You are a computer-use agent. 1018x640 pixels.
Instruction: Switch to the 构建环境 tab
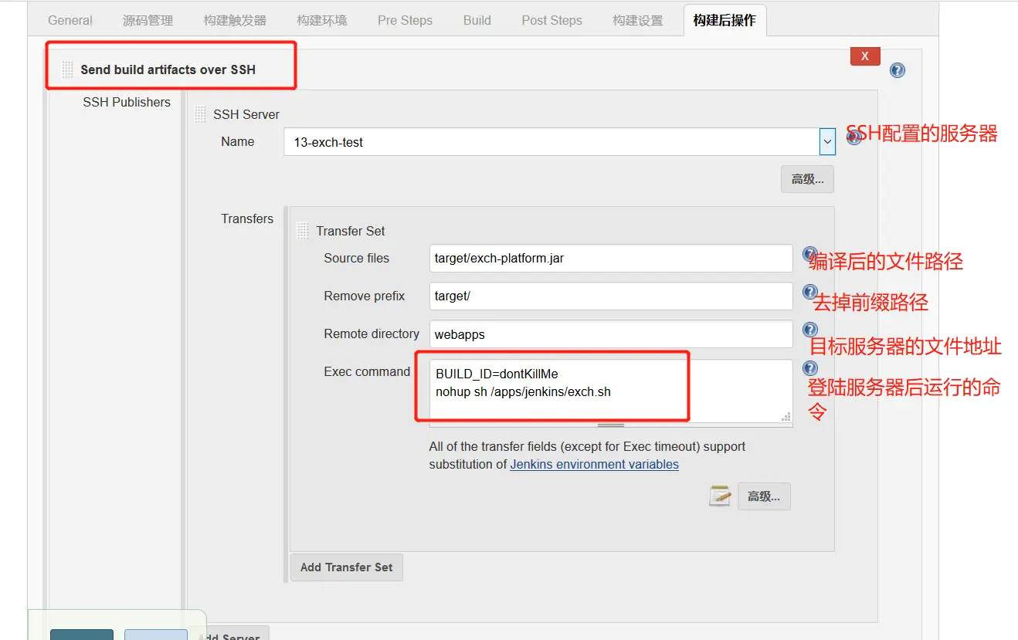(322, 20)
